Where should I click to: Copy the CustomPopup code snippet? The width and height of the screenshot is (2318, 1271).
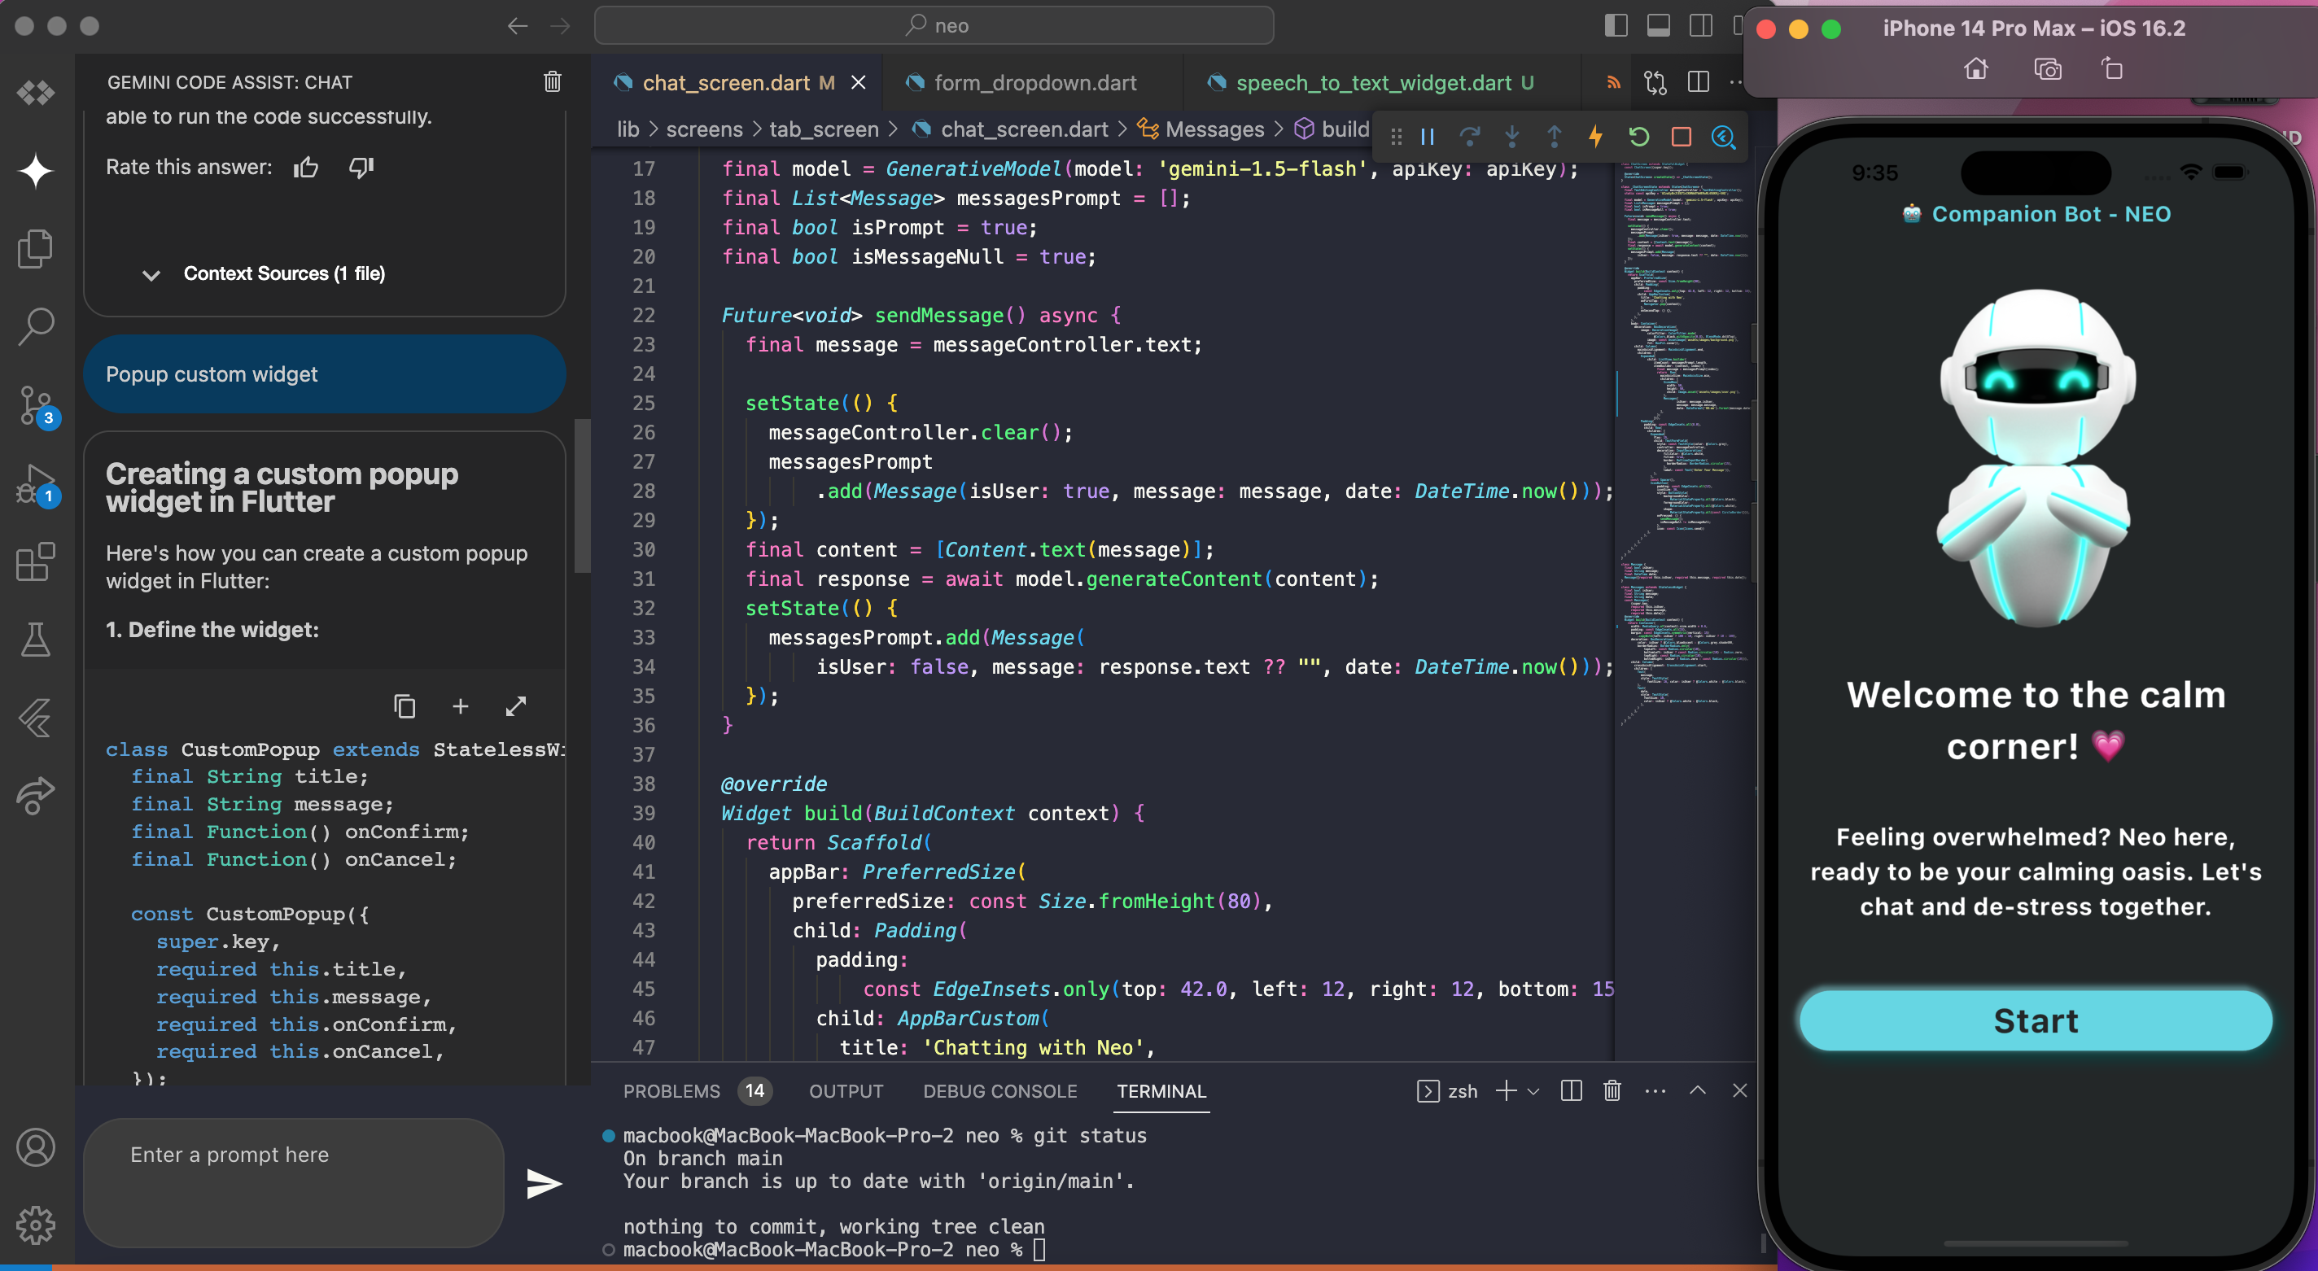tap(405, 706)
